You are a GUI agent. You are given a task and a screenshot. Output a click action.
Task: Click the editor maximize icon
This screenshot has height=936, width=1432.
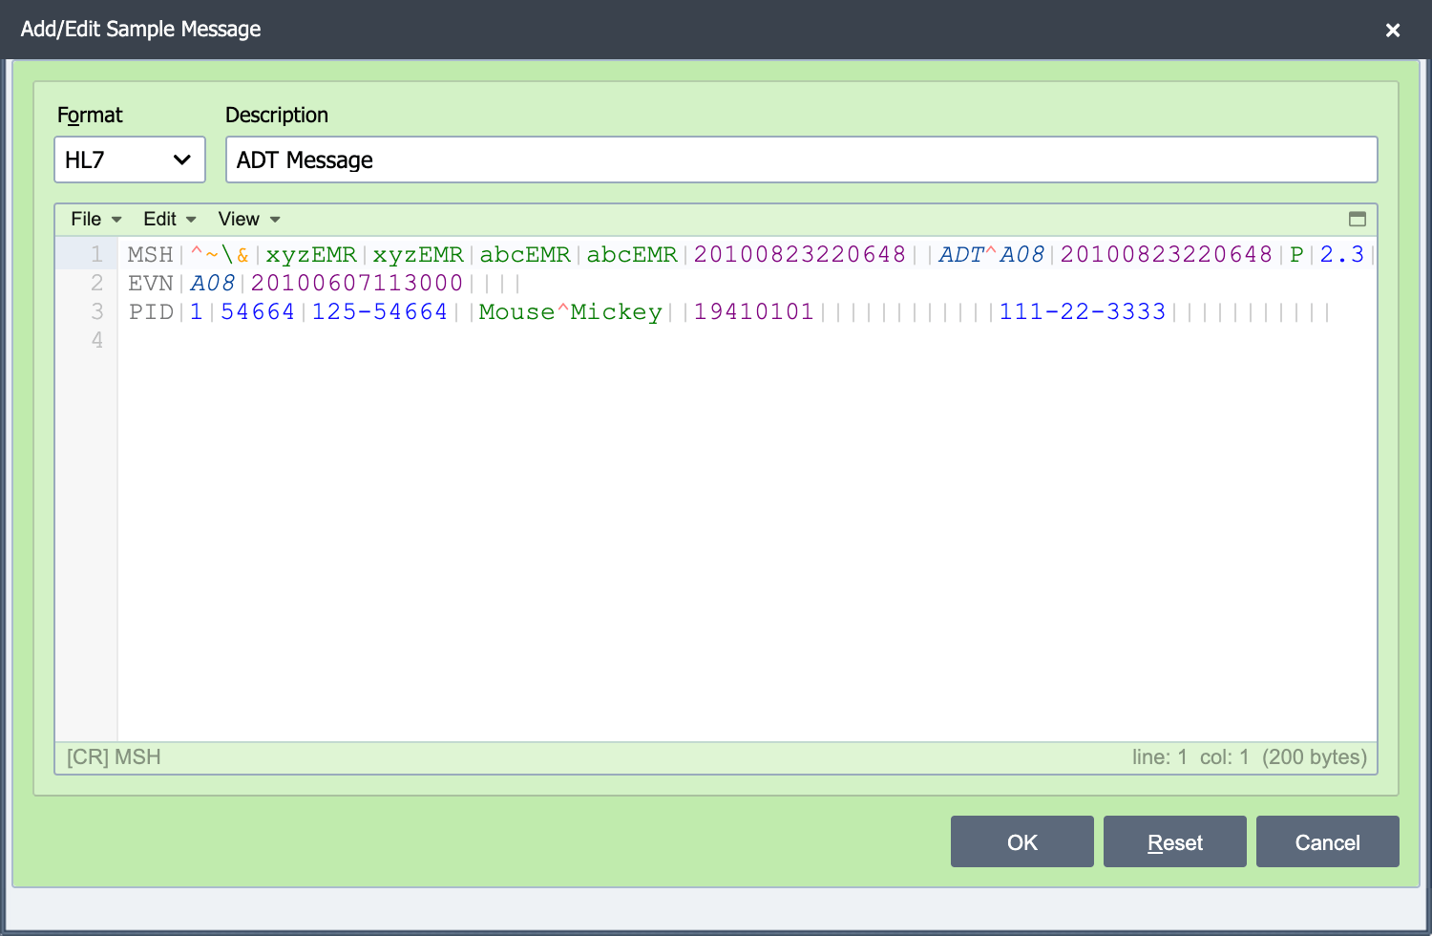tap(1357, 219)
